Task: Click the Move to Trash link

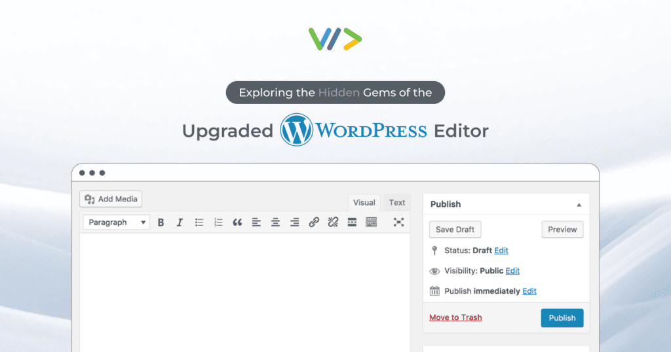Action: point(455,318)
